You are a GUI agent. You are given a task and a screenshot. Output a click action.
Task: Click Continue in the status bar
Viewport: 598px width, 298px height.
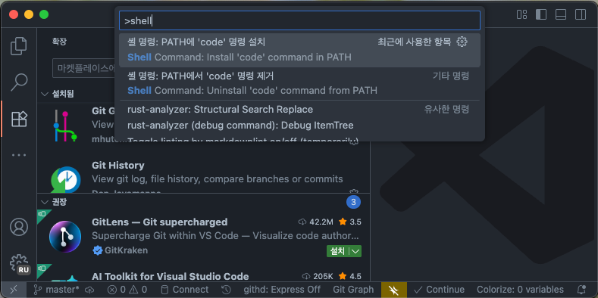(x=439, y=290)
